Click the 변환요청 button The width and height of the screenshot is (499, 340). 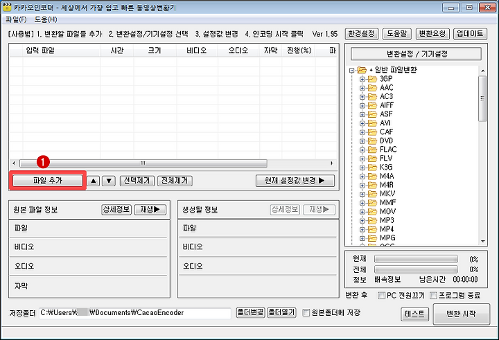432,34
